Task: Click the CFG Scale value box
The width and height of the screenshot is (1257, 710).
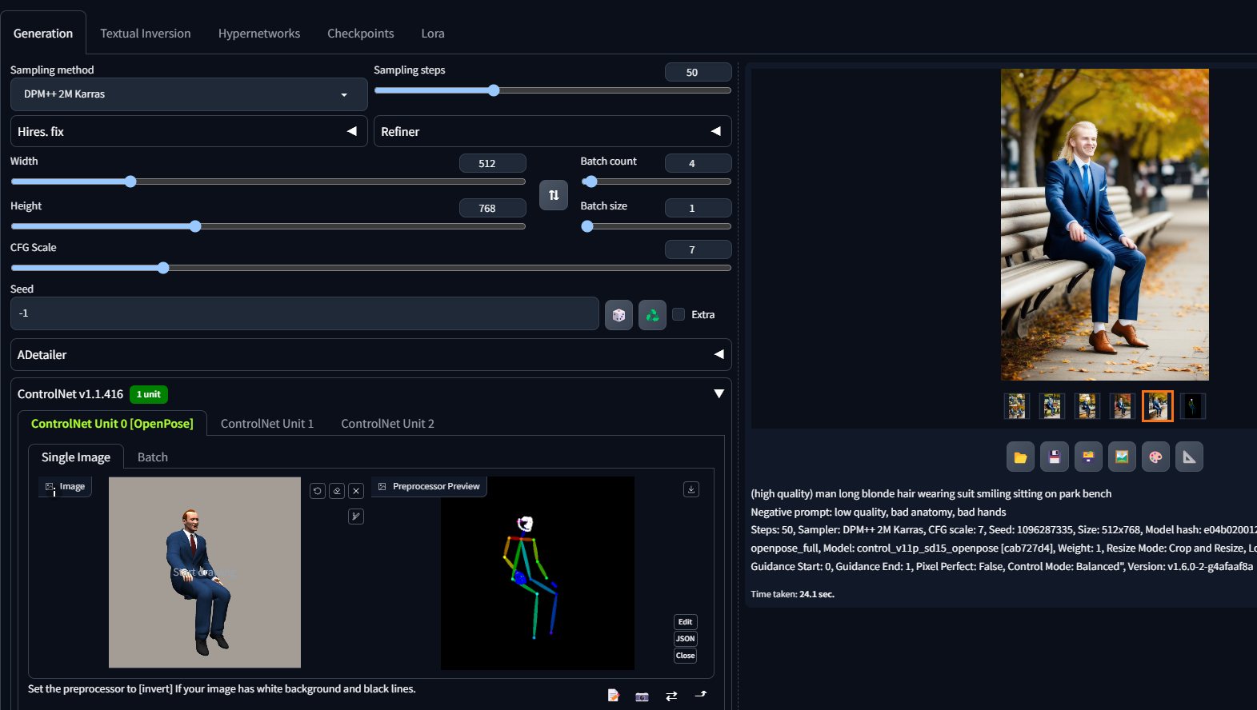Action: click(x=698, y=249)
